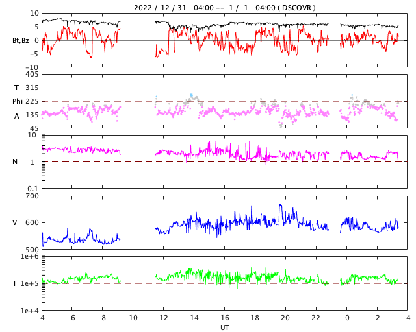Click the '1e+5' temperature tick label
The width and height of the screenshot is (416, 332).
point(30,283)
